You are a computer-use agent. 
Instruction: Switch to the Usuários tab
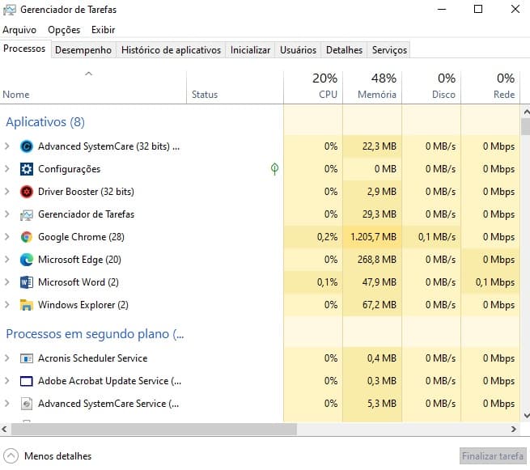(x=298, y=50)
